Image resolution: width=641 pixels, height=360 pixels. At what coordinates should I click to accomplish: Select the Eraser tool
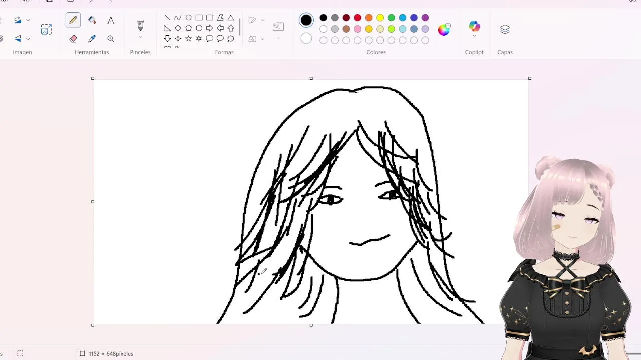[73, 39]
